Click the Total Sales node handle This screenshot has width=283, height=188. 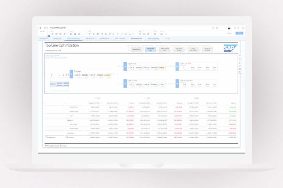(x=71, y=74)
